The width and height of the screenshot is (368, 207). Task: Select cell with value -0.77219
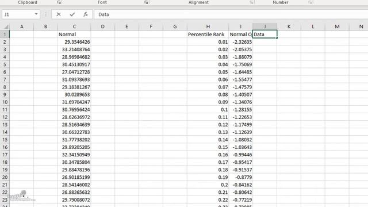point(240,200)
